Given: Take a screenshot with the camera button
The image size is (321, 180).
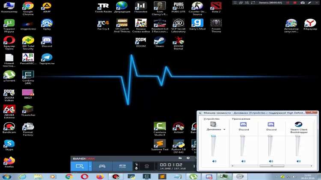Looking at the screenshot, I should [302, 3].
